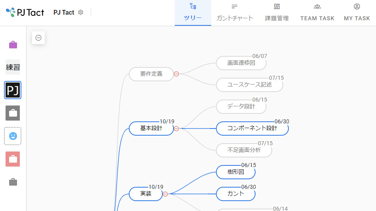The height and width of the screenshot is (211, 376).
Task: Select the コンポーネント設計 task node
Action: point(252,129)
